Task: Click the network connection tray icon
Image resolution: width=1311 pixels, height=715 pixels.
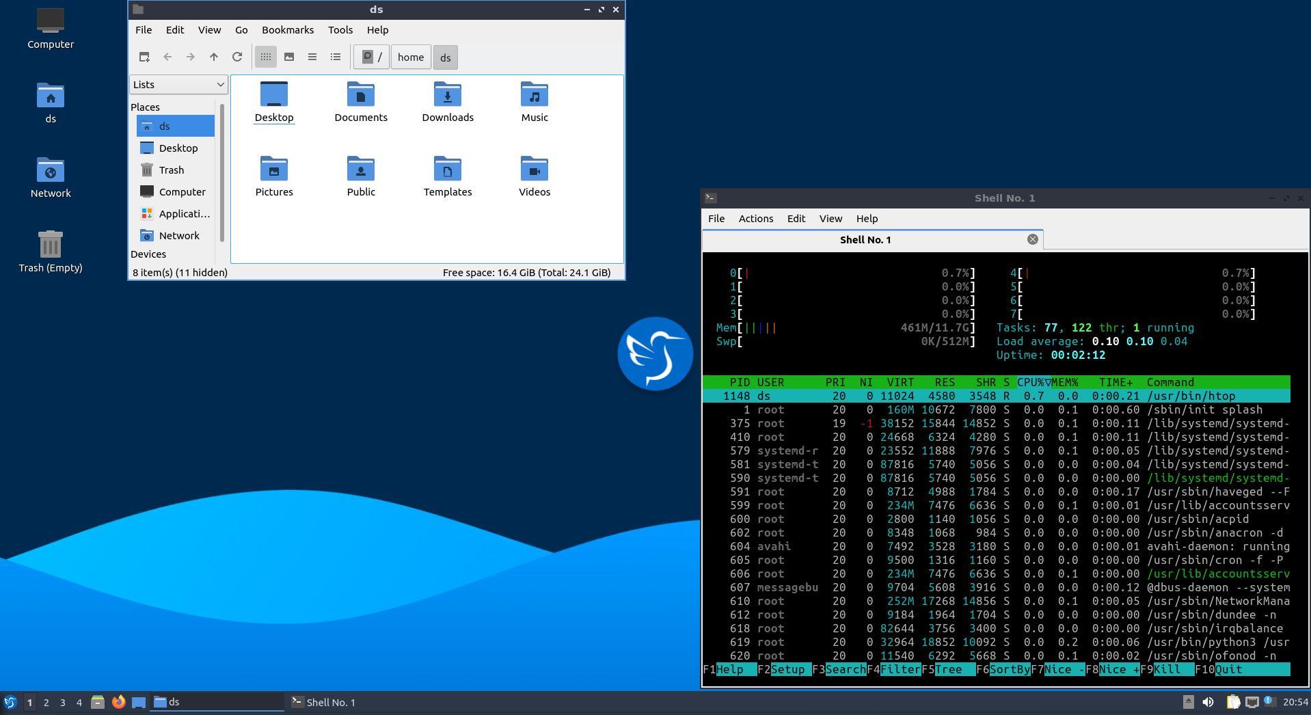Action: (1252, 702)
